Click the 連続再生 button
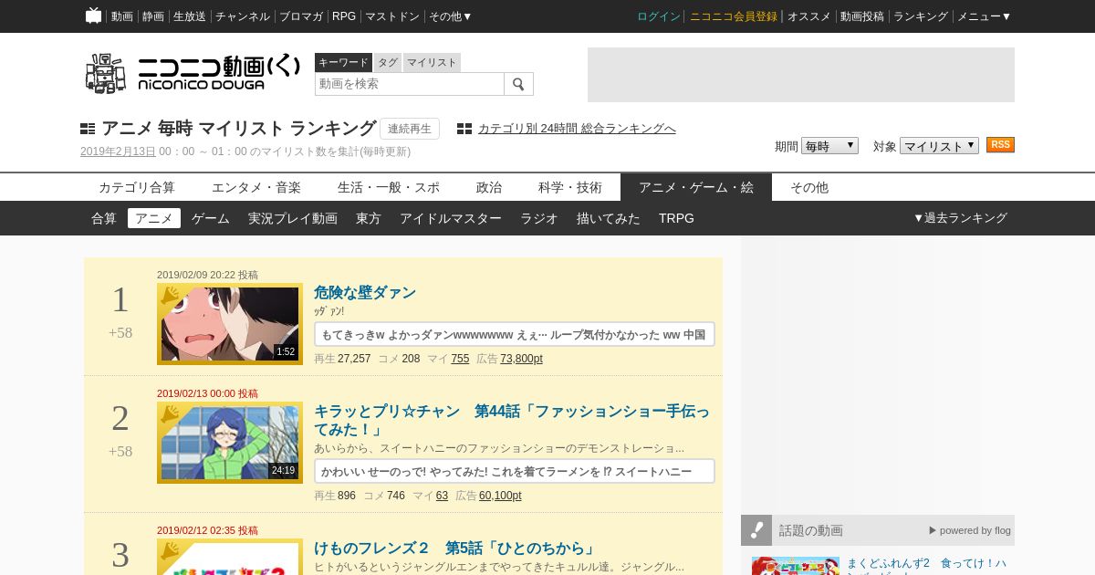This screenshot has width=1095, height=575. coord(410,129)
